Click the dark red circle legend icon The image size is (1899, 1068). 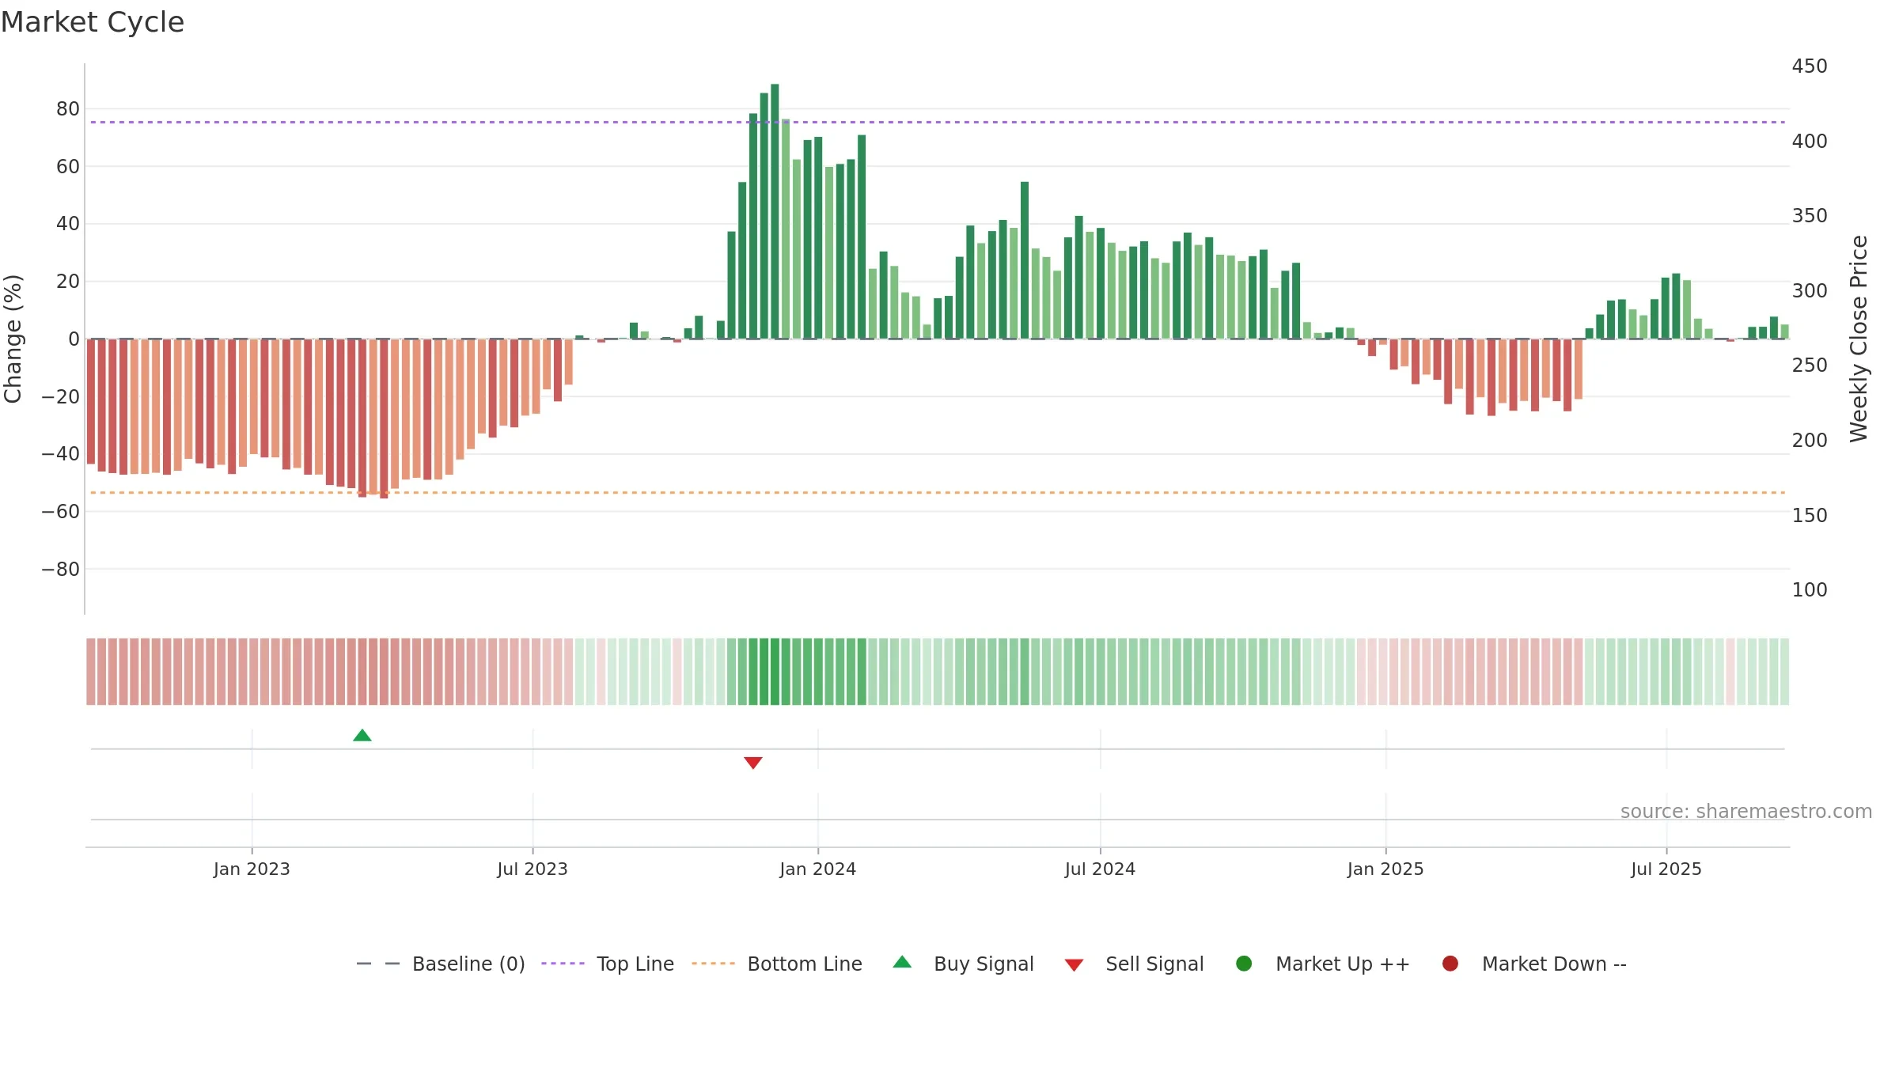[x=1450, y=964]
